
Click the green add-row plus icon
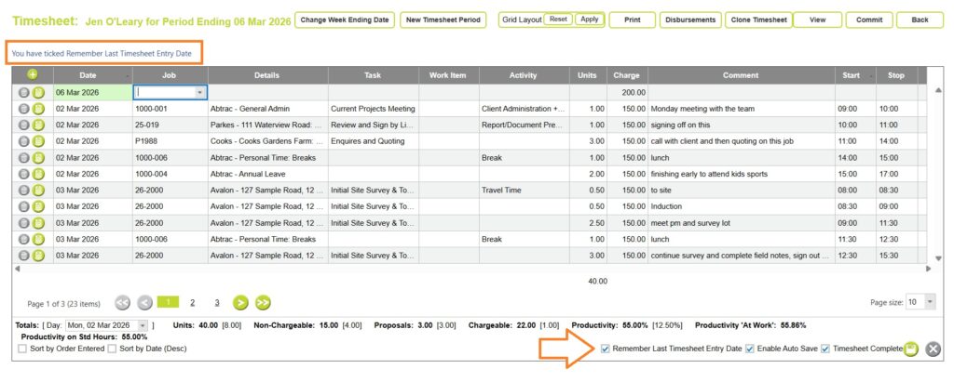32,75
